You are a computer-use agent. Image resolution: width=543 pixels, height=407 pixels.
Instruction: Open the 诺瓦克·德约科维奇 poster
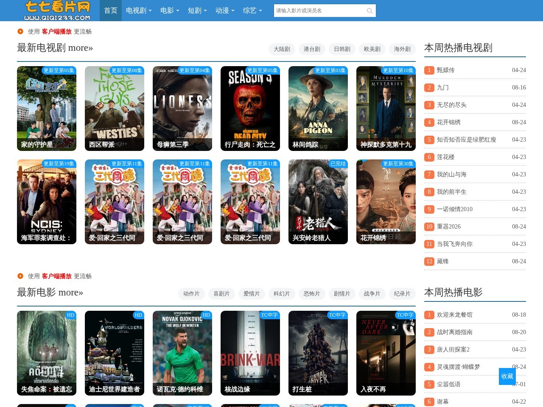click(x=182, y=353)
